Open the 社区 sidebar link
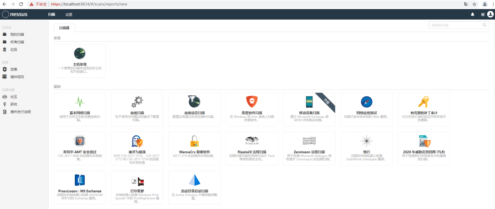495x209 pixels. click(x=14, y=97)
